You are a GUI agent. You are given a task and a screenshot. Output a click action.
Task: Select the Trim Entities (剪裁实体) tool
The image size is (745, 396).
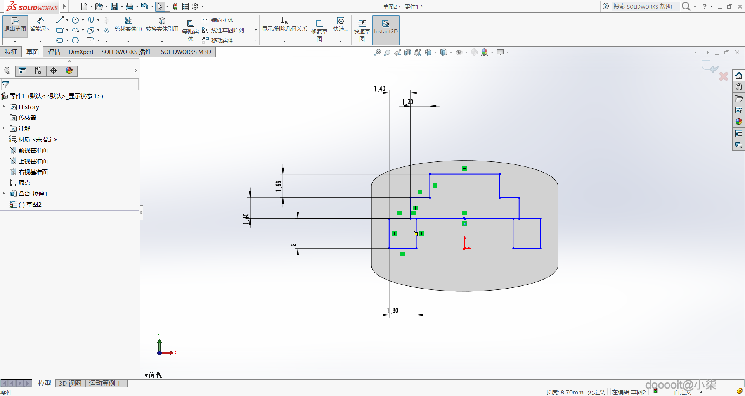point(128,21)
